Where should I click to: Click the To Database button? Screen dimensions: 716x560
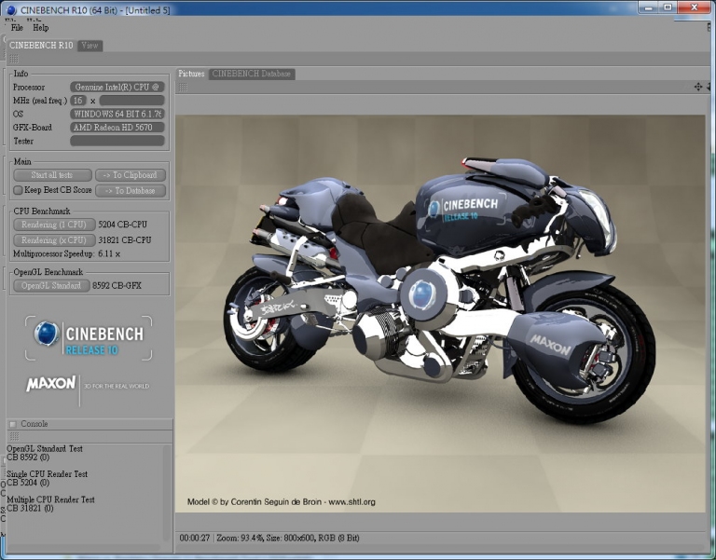[131, 191]
